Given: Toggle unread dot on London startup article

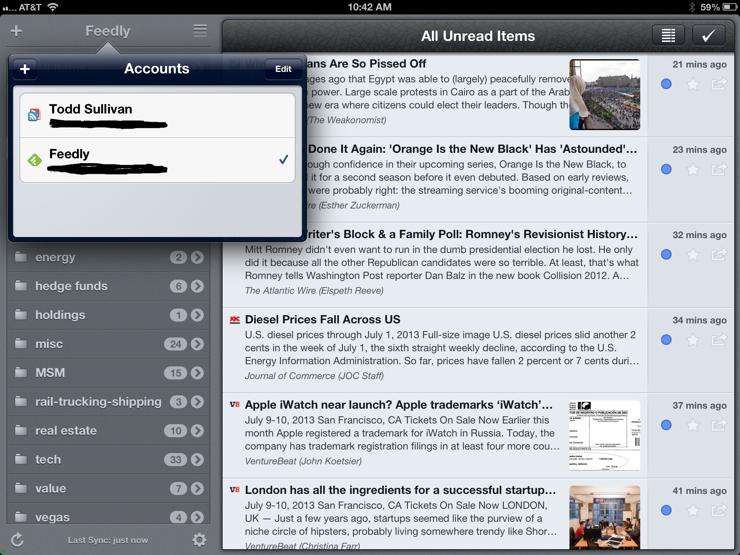Looking at the screenshot, I should (666, 510).
